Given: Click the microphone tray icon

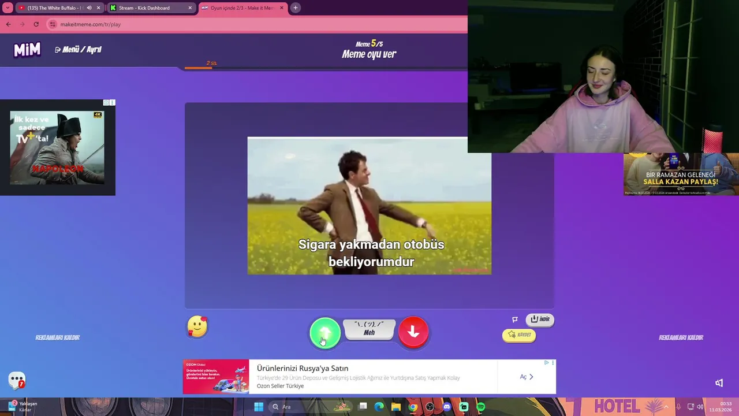Looking at the screenshot, I should [678, 407].
